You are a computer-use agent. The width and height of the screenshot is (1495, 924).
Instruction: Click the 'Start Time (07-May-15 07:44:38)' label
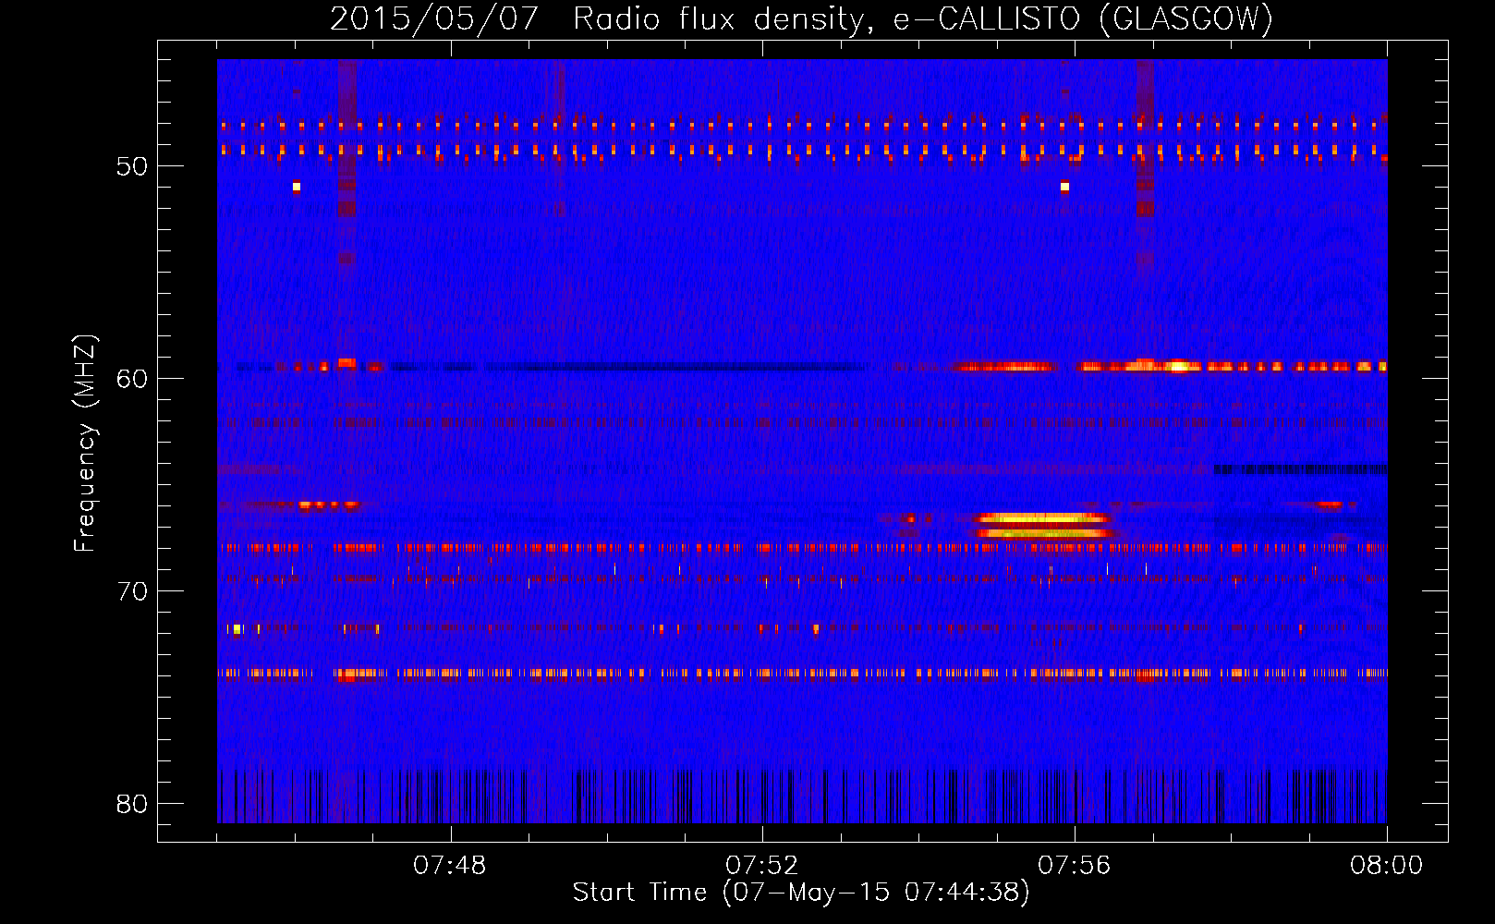[x=801, y=892]
